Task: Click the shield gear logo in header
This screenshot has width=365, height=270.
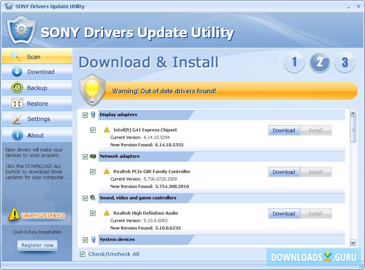Action: point(21,30)
